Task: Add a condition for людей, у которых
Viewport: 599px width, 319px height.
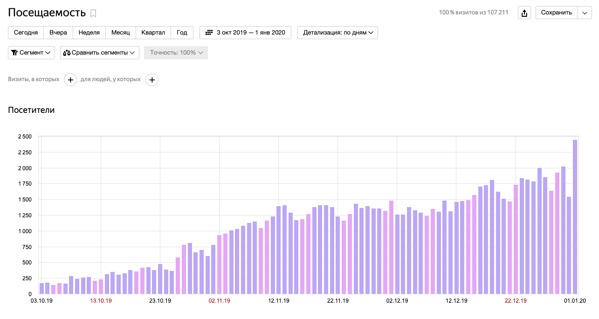Action: (x=152, y=80)
